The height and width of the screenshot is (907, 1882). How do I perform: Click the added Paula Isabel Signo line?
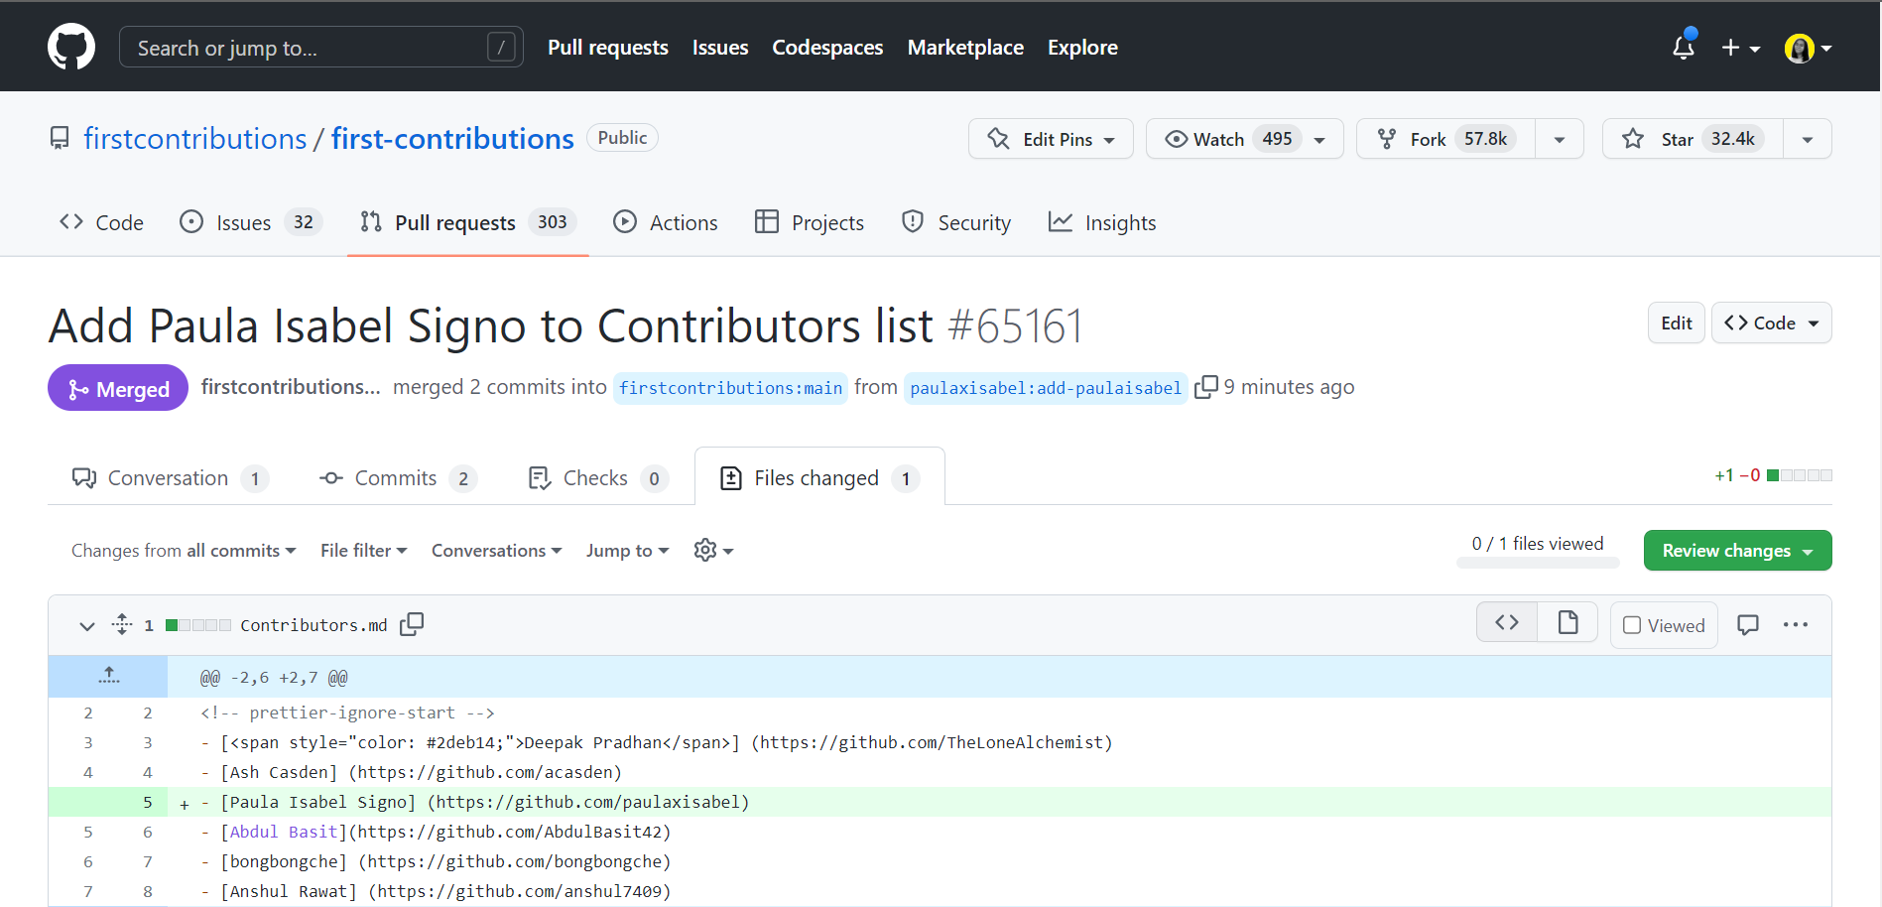[x=940, y=802]
